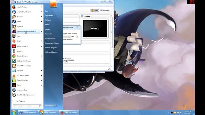This screenshot has height=115, width=205.
Task: Open Nexus Mod Manager
Action: pyautogui.click(x=27, y=66)
